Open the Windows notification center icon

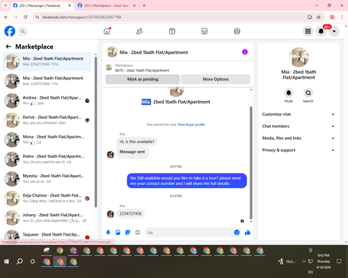tap(339, 261)
